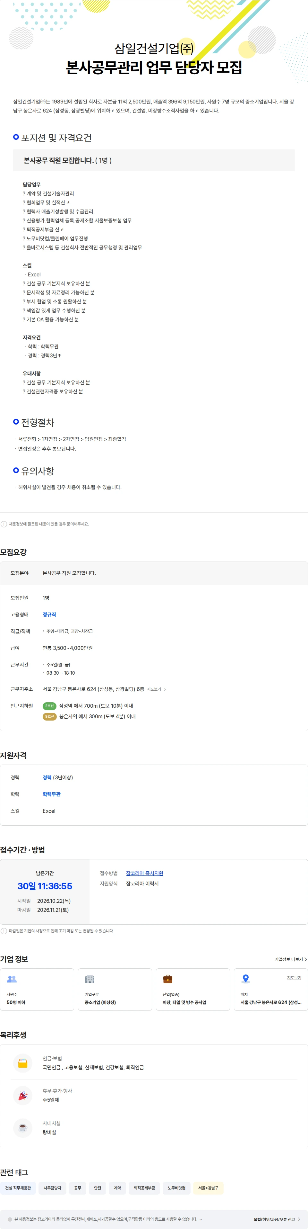The width and height of the screenshot is (308, 1229).
Task: Click the 경력 : 경력3년↑ requirement line
Action: 44,355
